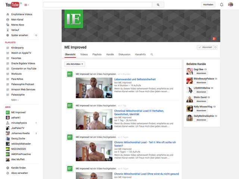Switch to the Playlists tab
Image resolution: width=239 pixels, height=179 pixels.
tap(97, 54)
